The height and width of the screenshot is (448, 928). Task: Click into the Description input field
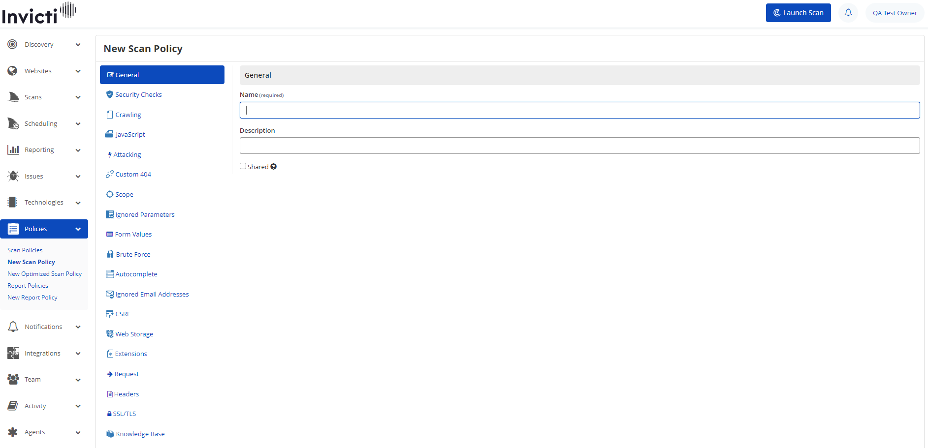click(579, 146)
